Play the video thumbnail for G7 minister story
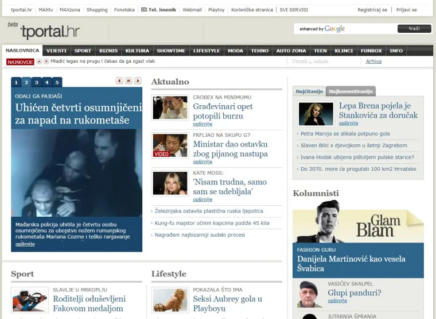Screen dimensions: 436x319 pos(170,145)
